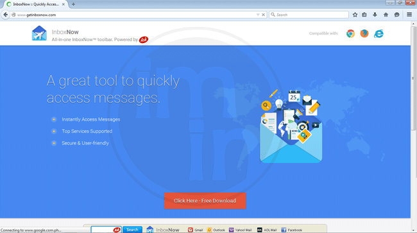Open Outlook shortcut in toolbar preview

tap(216, 230)
